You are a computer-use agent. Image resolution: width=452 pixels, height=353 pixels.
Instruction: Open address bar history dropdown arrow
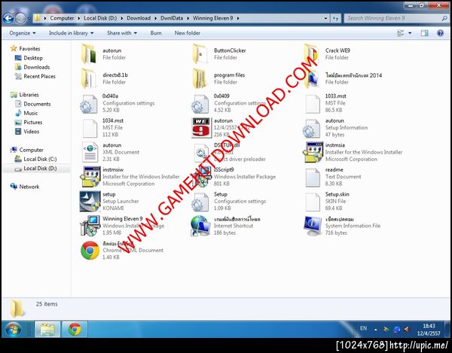click(x=325, y=18)
